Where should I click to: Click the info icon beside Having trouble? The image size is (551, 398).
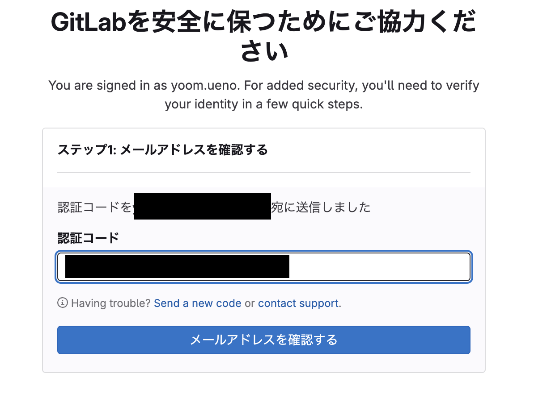click(63, 303)
